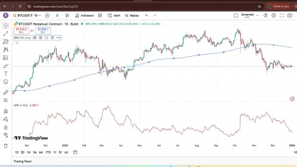Remove objects with the trash icon
297x167 pixels.
[6, 146]
